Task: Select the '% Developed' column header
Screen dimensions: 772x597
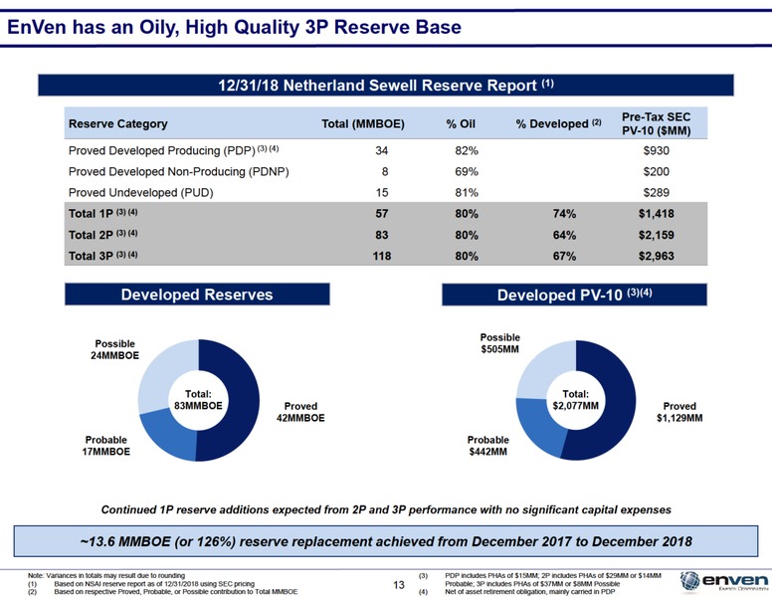Action: tap(558, 123)
